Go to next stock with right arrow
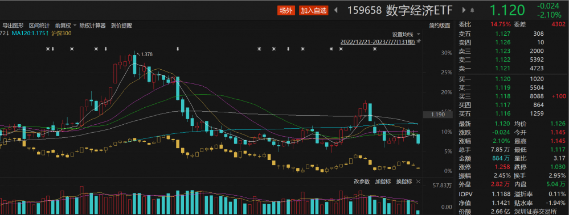 point(464,10)
